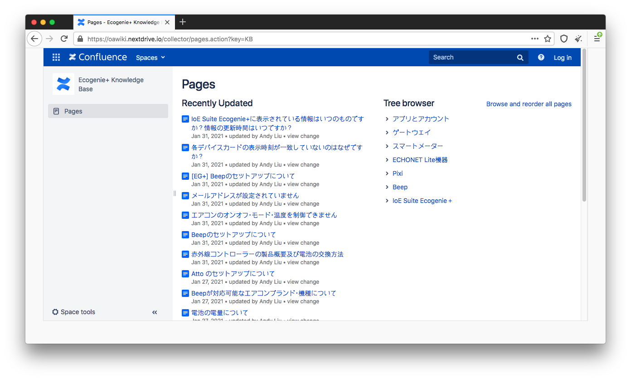The image size is (631, 380).
Task: Switch to the Pages - Ecogenie+ Knowledge tab
Action: (x=123, y=22)
